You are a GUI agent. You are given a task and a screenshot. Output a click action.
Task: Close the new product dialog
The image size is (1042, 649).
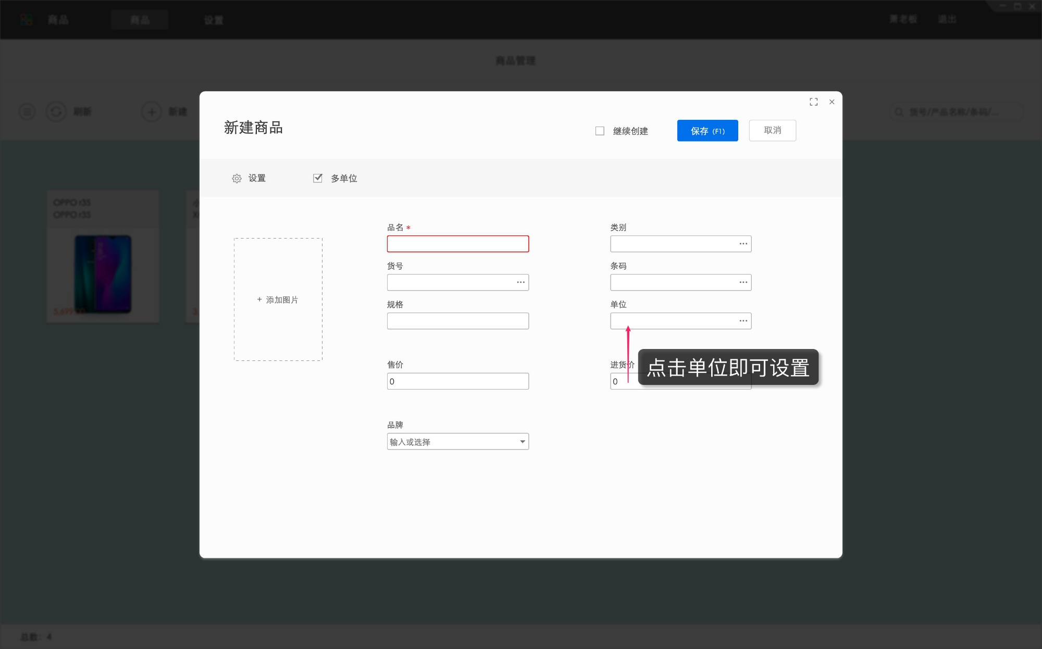(832, 102)
